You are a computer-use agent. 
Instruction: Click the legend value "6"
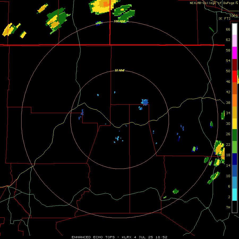pos(229,186)
